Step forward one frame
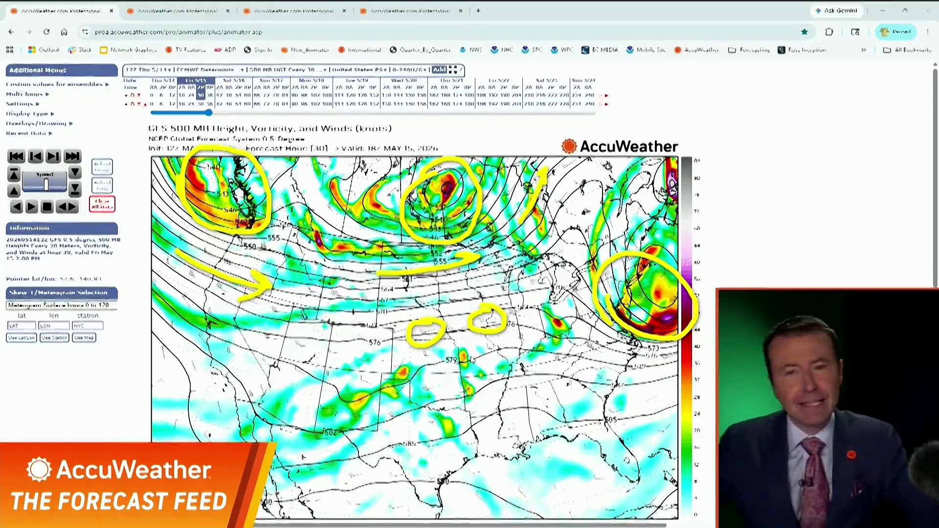The height and width of the screenshot is (528, 939). tap(53, 156)
